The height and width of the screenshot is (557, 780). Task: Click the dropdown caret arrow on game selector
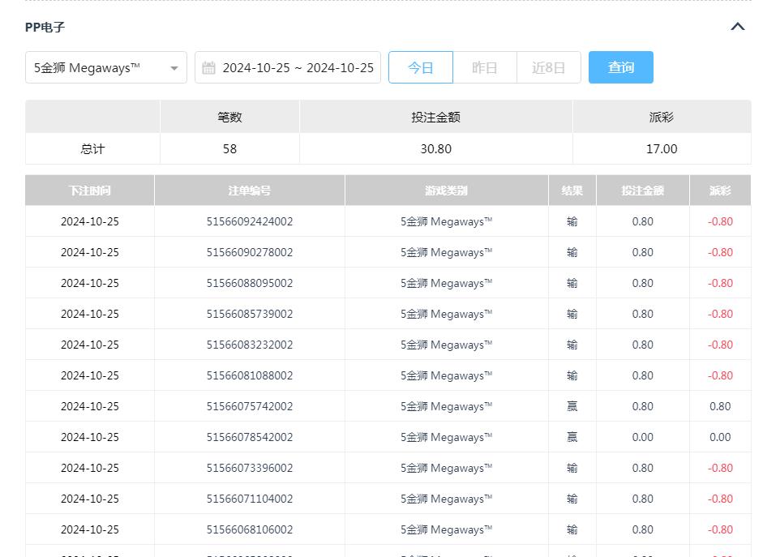174,68
